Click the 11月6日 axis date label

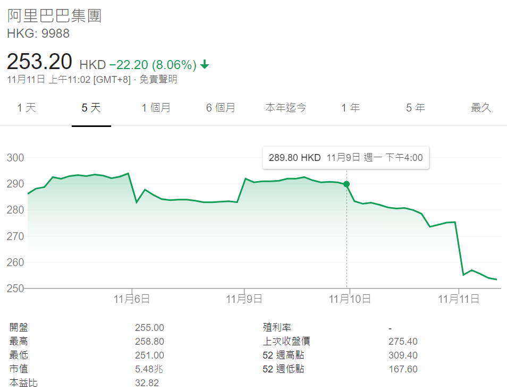132,299
